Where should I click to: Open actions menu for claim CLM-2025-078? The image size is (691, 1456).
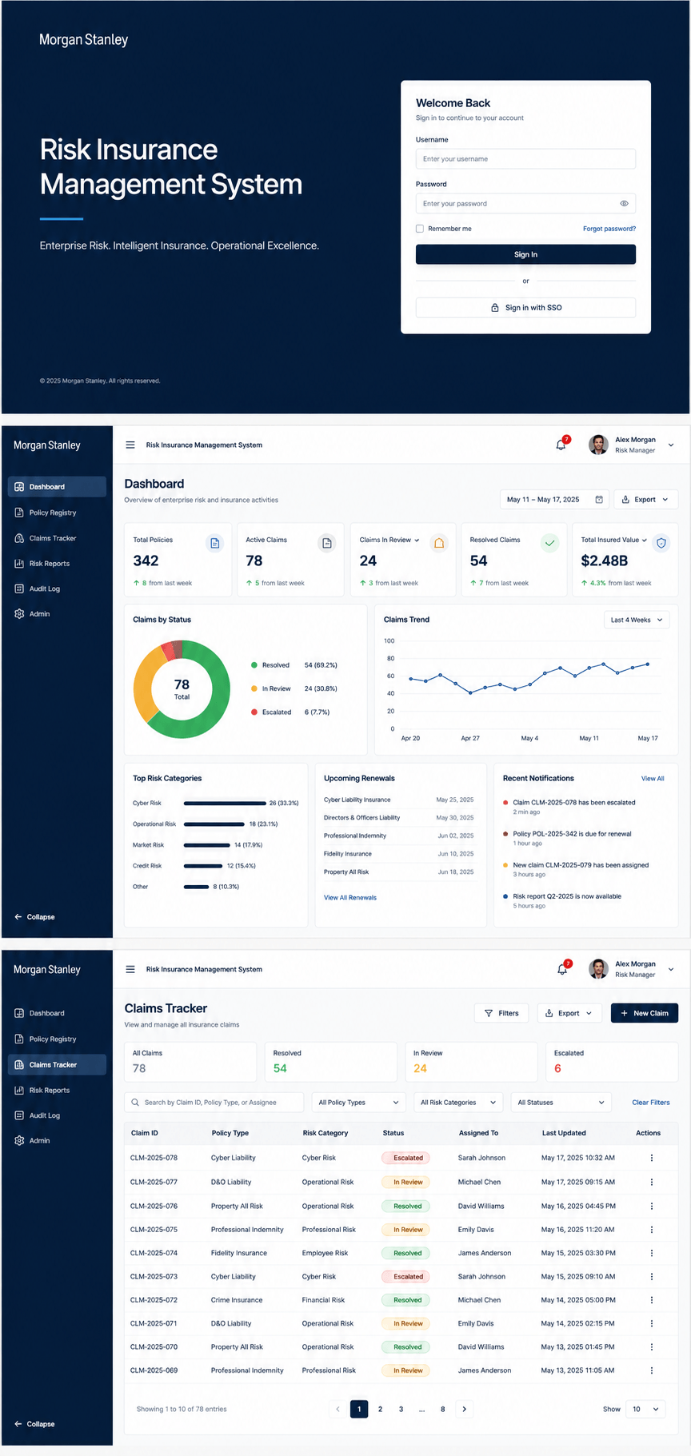click(652, 1158)
